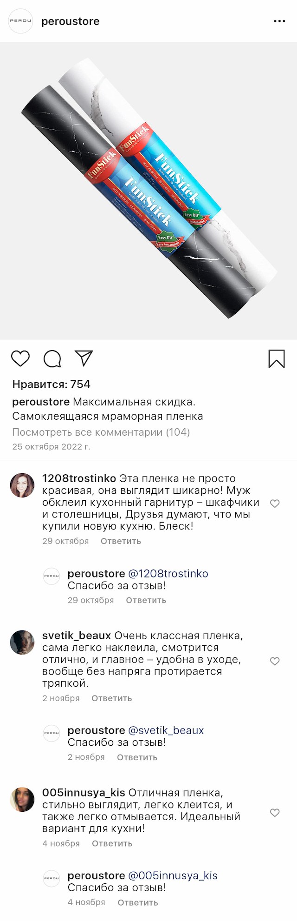Viewport: 297px width, 921px height.
Task: Like the comment by svetik_beaux
Action: pos(275,661)
